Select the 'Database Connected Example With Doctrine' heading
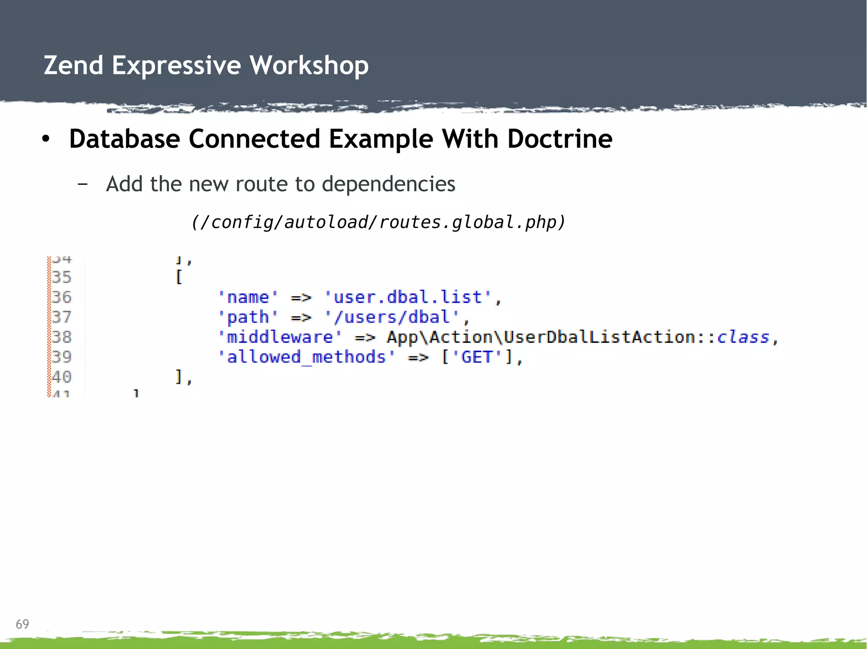The image size is (867, 649). pyautogui.click(x=341, y=139)
